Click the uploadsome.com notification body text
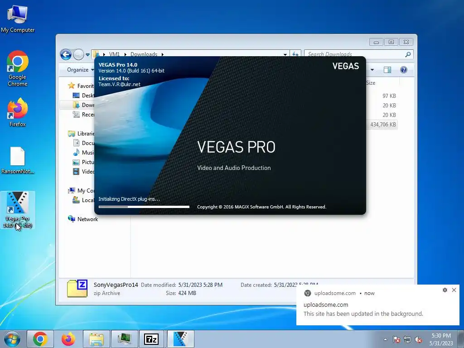 click(363, 314)
